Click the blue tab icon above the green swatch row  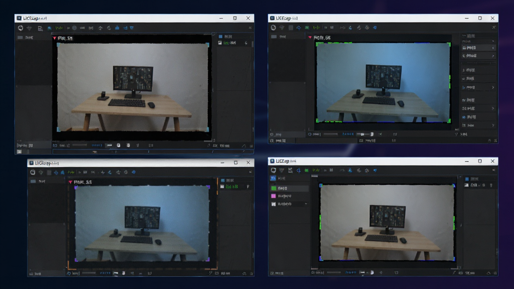click(273, 178)
